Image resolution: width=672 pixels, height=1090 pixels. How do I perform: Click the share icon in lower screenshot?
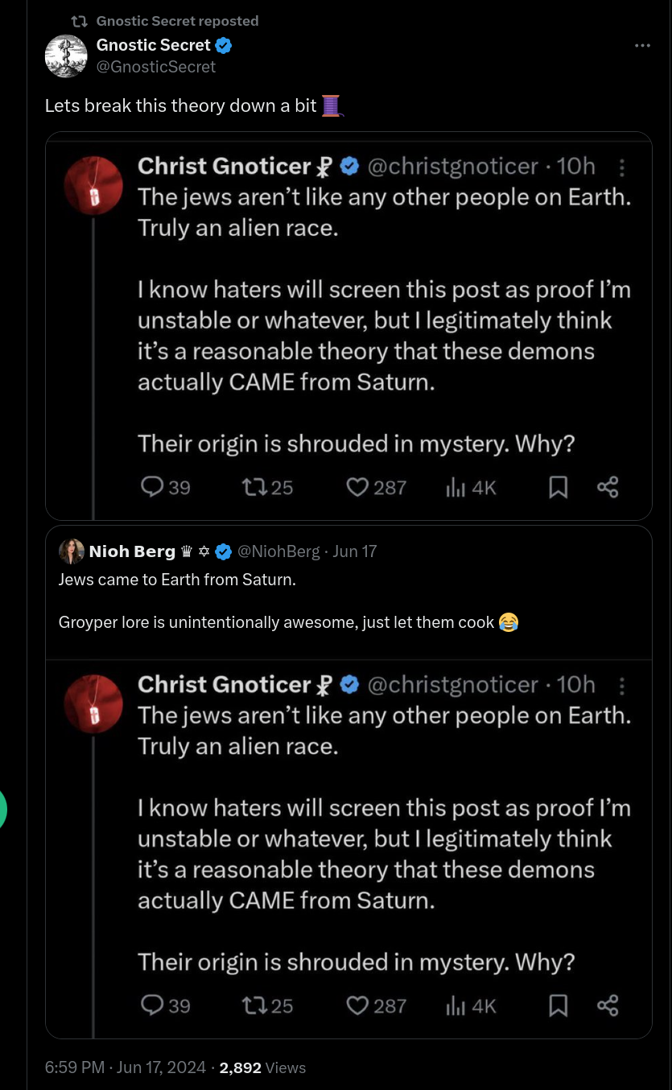(608, 1005)
